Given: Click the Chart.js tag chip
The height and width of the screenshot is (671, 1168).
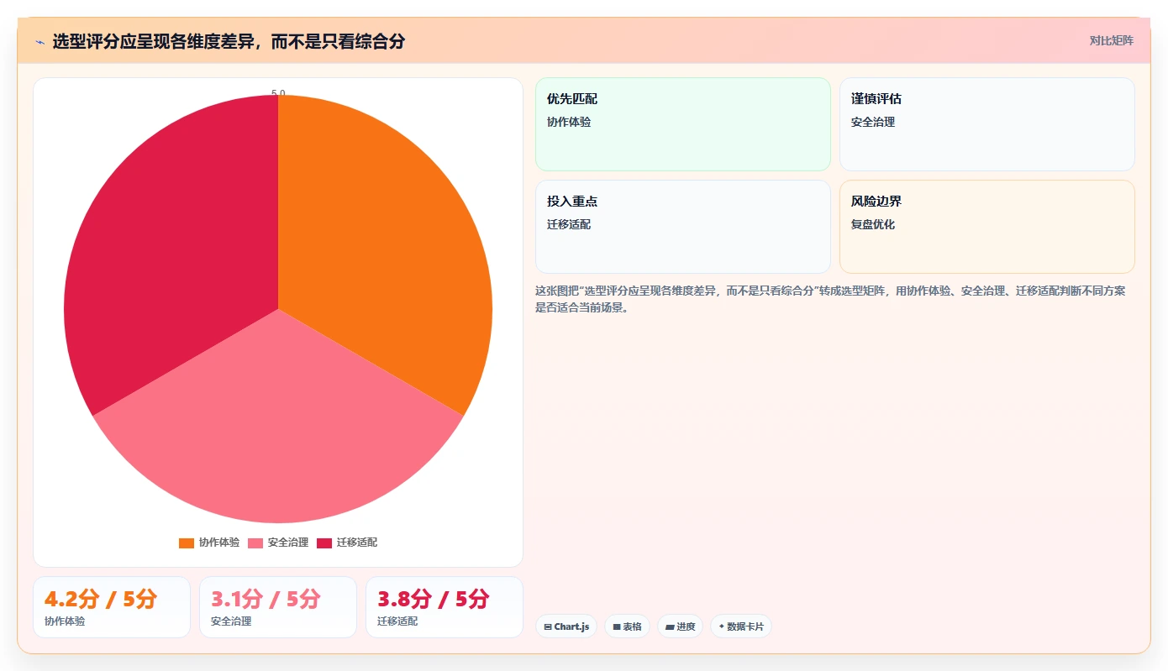Looking at the screenshot, I should (566, 626).
